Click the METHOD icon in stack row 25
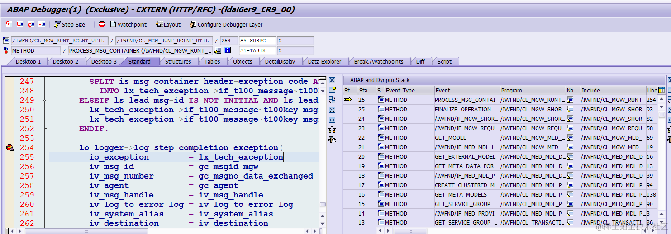Image resolution: width=671 pixels, height=234 pixels. 380,110
